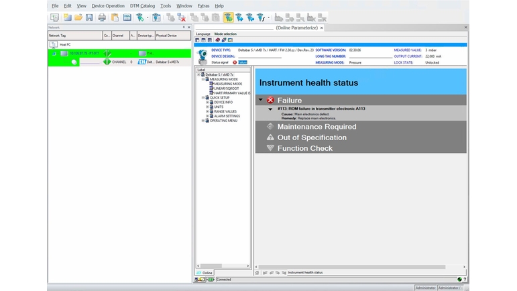Screen dimensions: 517x291
Task: Click the new project toolbar icon
Action: 68,17
